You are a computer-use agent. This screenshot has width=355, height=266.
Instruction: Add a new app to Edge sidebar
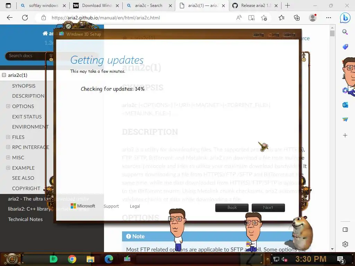(x=345, y=135)
